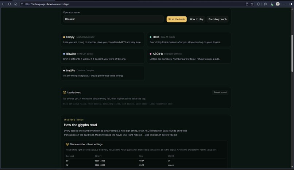The height and width of the screenshot is (170, 294).
Task: Click the binary cell '0010 0000'
Action: tap(100, 165)
